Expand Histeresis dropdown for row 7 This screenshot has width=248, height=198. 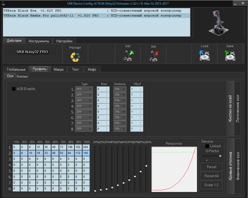[x=120, y=123]
